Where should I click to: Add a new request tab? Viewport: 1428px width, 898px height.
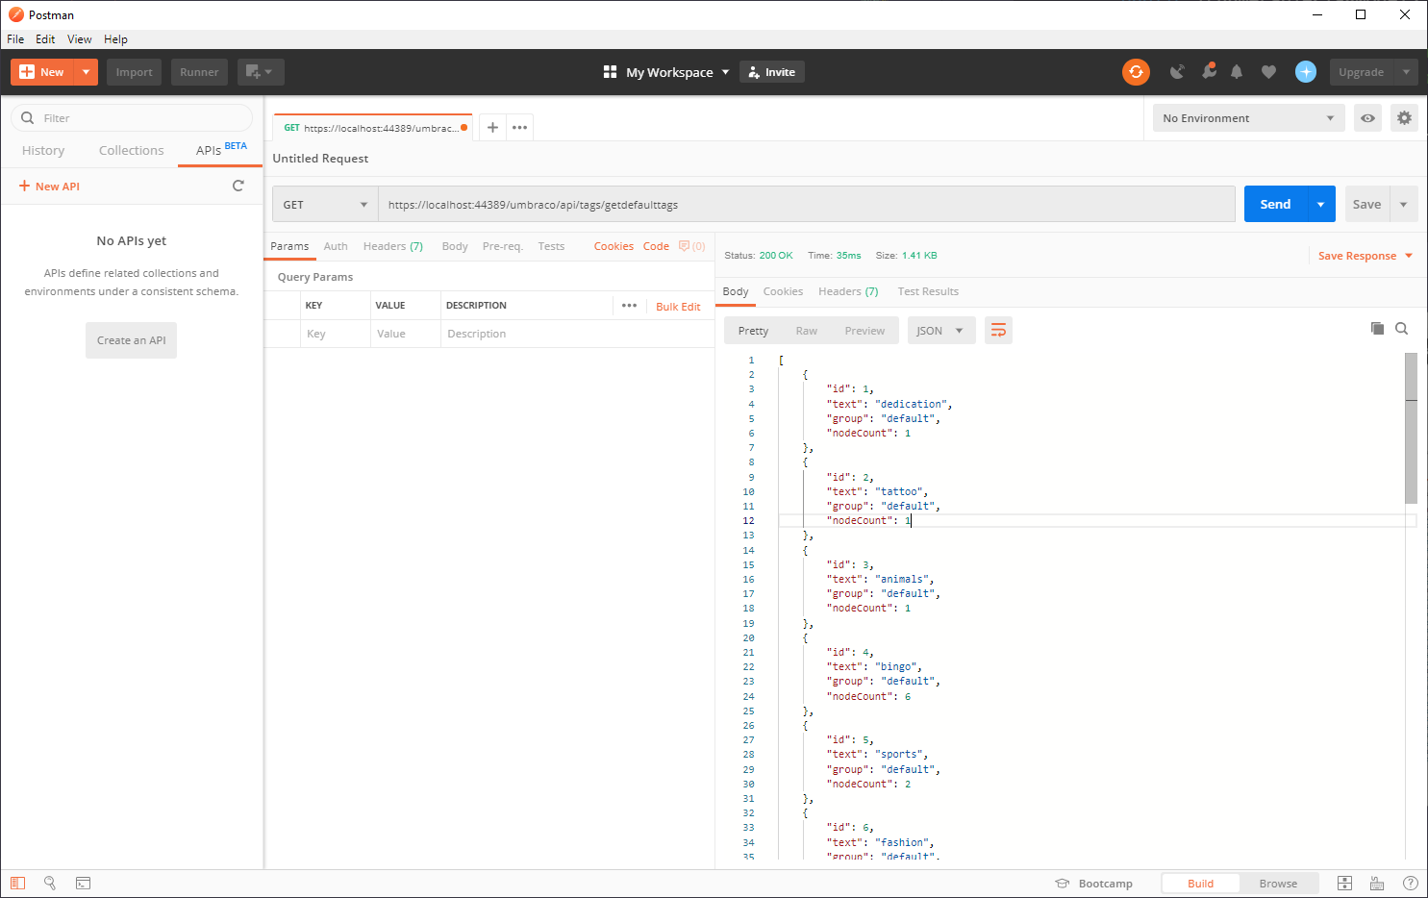coord(492,128)
